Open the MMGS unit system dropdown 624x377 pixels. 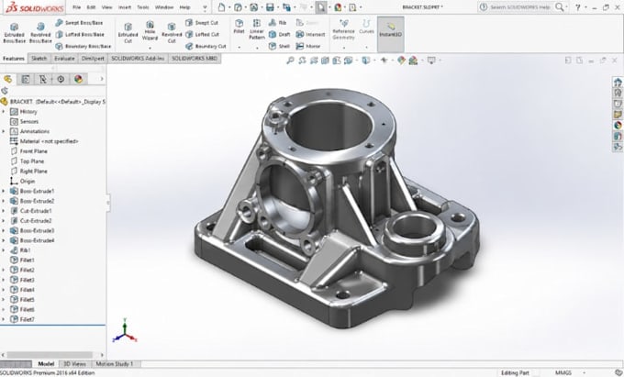(569, 372)
